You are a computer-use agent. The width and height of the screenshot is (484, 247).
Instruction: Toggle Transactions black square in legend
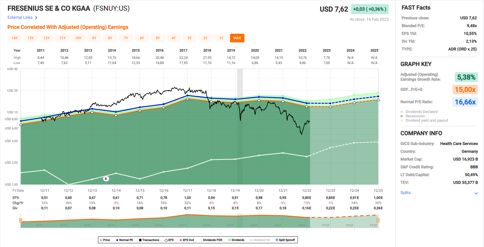coord(140,240)
